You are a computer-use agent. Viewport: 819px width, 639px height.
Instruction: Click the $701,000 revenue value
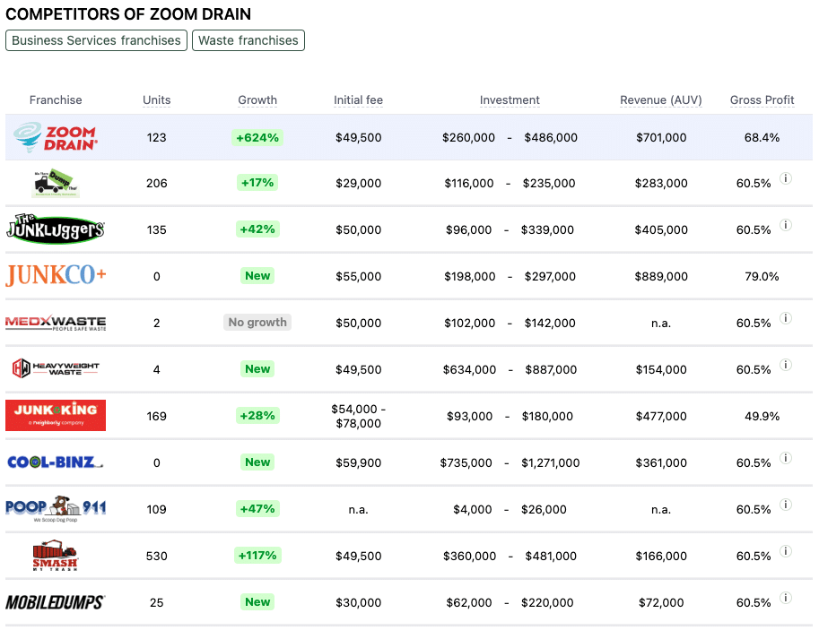(661, 138)
